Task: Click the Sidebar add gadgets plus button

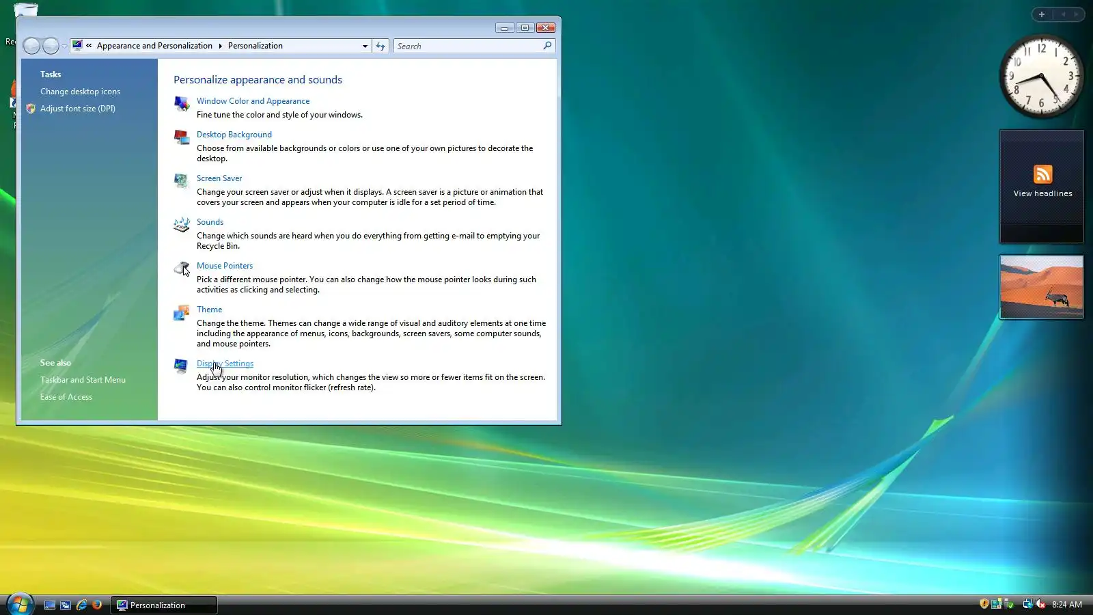Action: click(x=1042, y=14)
